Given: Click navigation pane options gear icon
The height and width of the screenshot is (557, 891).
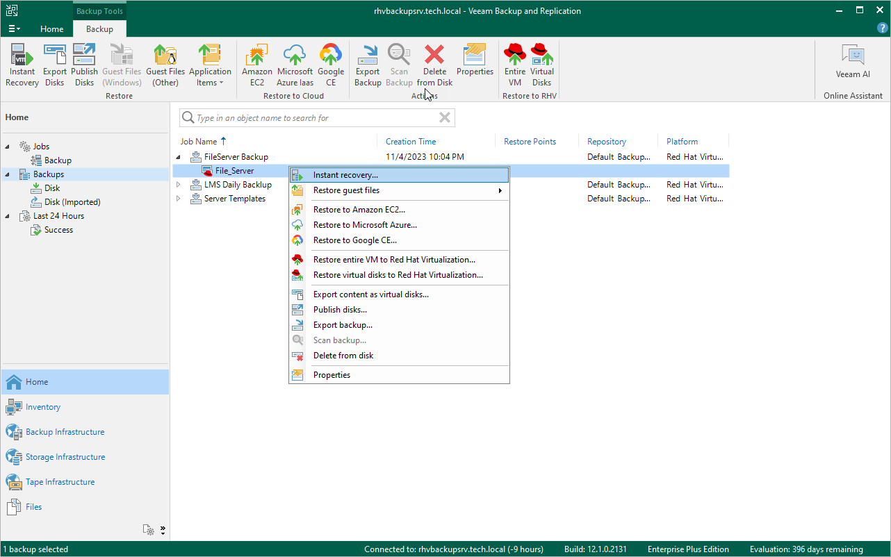Looking at the screenshot, I should pyautogui.click(x=149, y=530).
